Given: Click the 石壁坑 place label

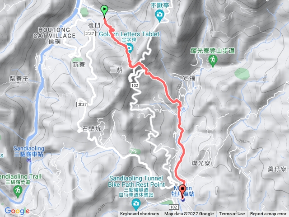Looking at the screenshot, I should [x=92, y=129].
